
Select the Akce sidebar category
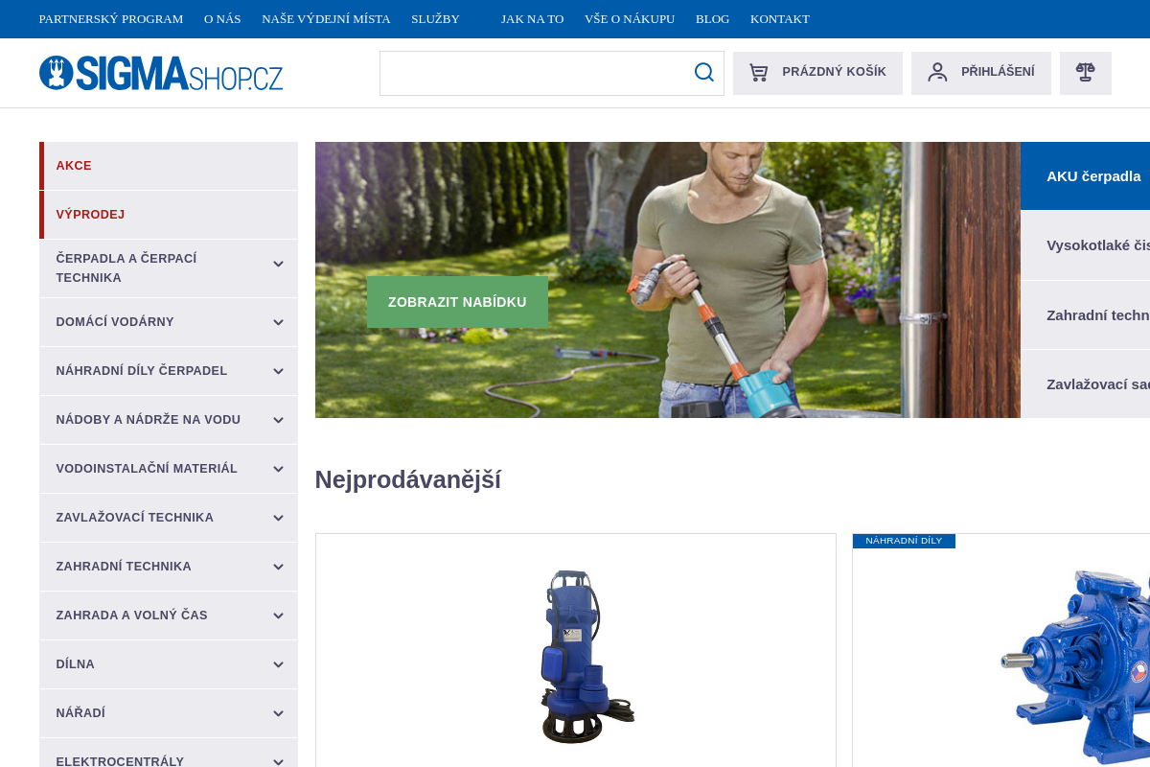[x=169, y=166]
